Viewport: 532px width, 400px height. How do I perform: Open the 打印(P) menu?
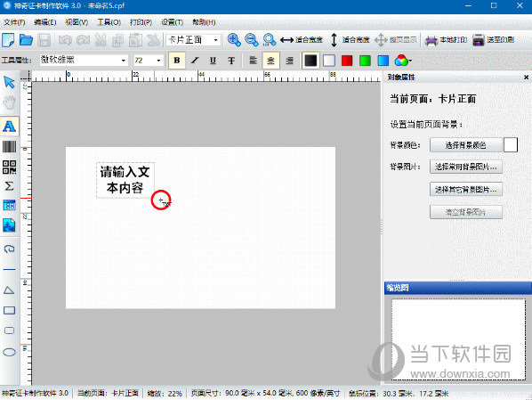141,22
